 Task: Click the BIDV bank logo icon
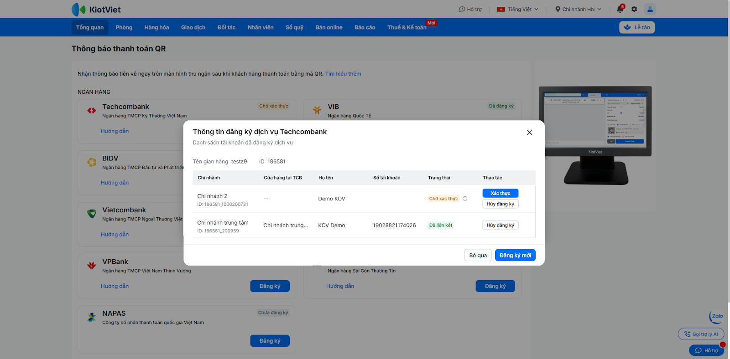pyautogui.click(x=92, y=162)
